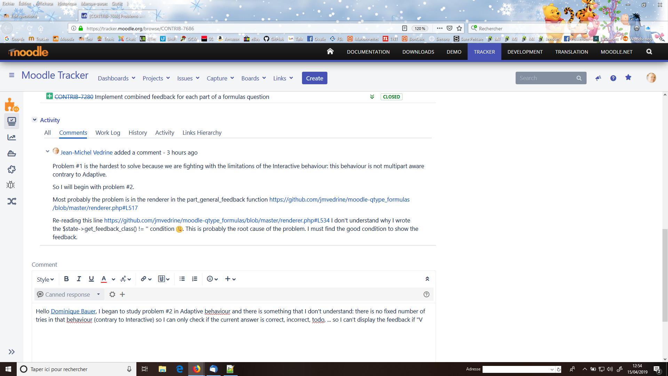668x376 pixels.
Task: Open linked issue CONTRIB-7280
Action: point(74,97)
